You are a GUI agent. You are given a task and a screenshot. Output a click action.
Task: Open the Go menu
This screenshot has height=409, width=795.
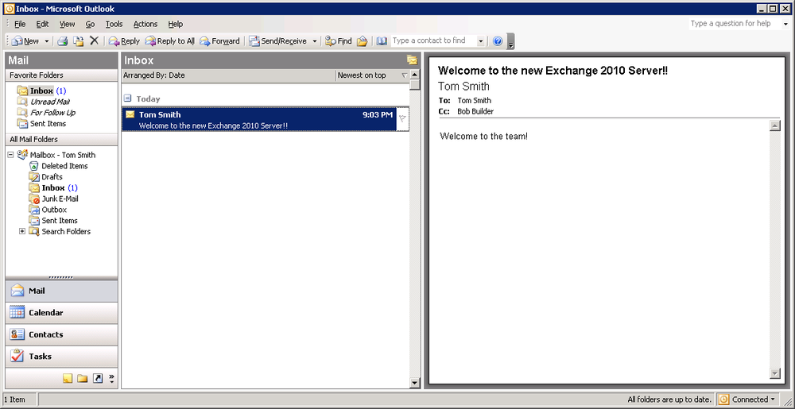pyautogui.click(x=91, y=24)
